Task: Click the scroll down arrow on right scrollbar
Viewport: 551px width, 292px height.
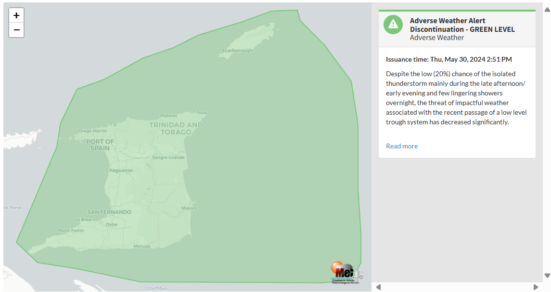Action: 547,276
